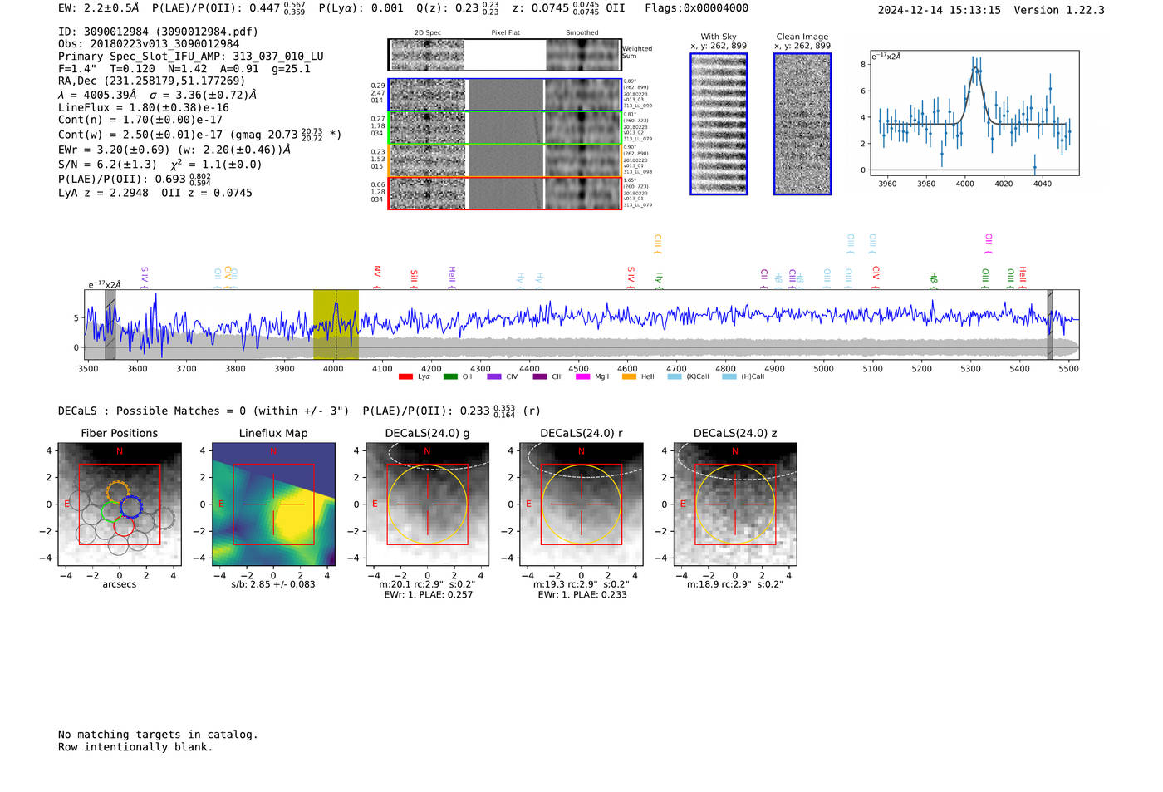
Task: Select the purple CIV legend swatch
Action: click(494, 377)
